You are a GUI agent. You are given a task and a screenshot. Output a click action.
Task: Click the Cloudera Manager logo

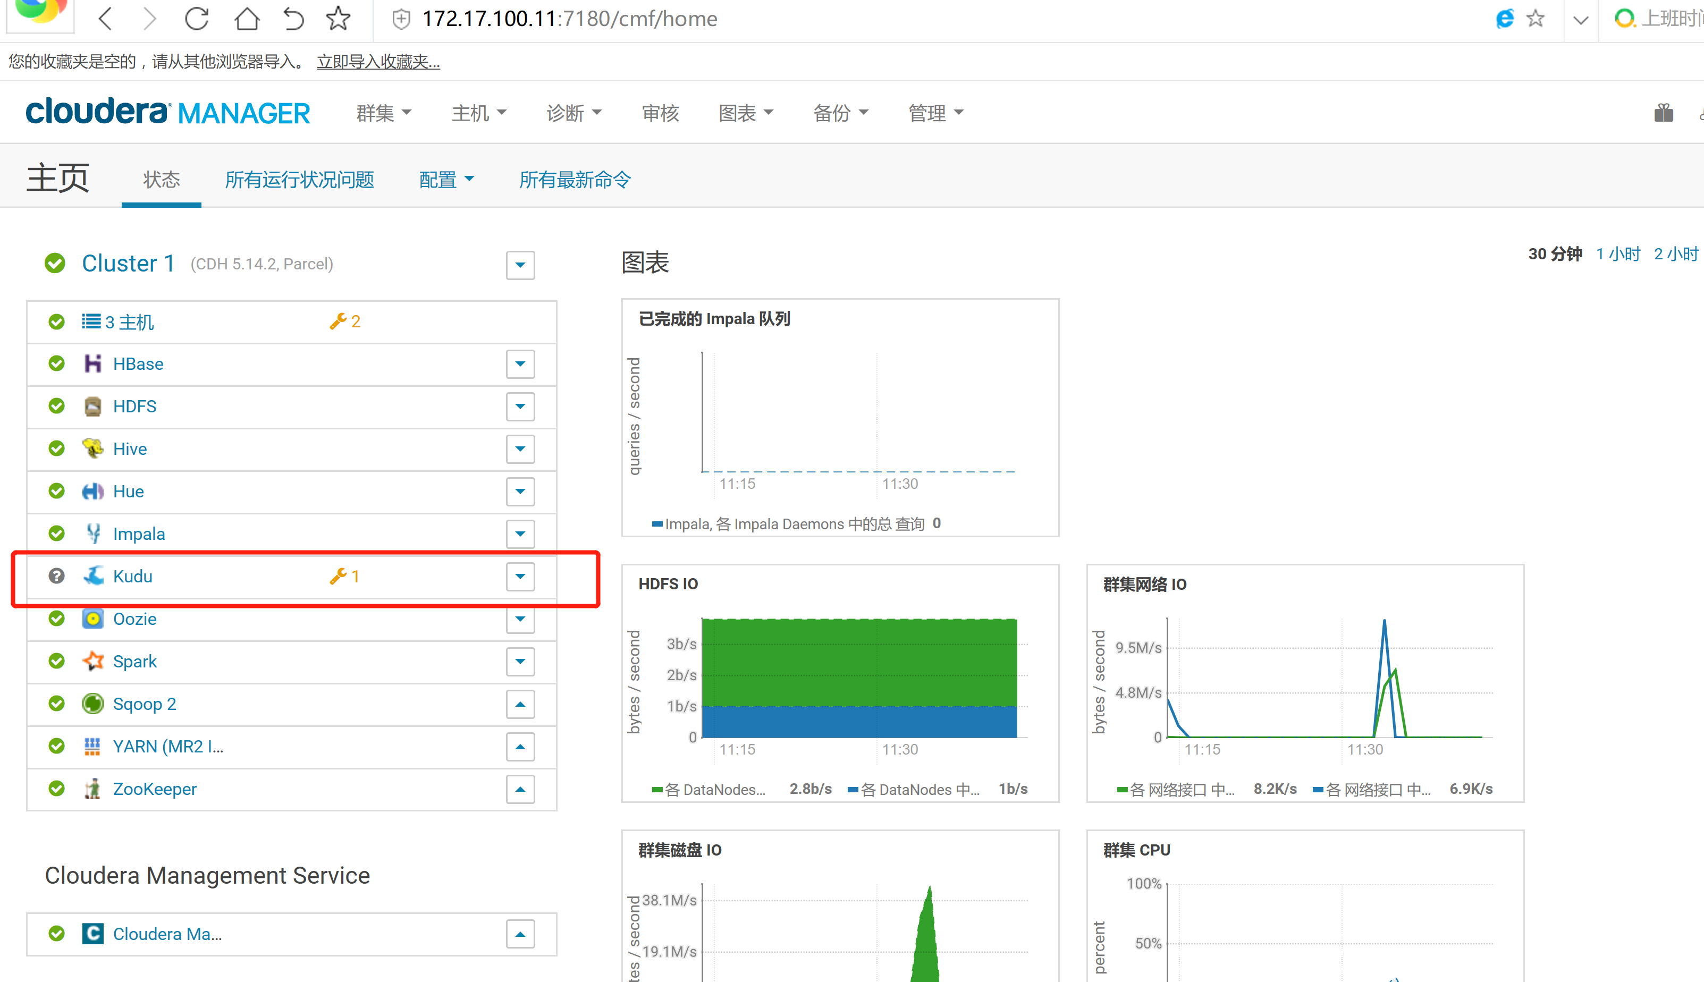pos(168,112)
